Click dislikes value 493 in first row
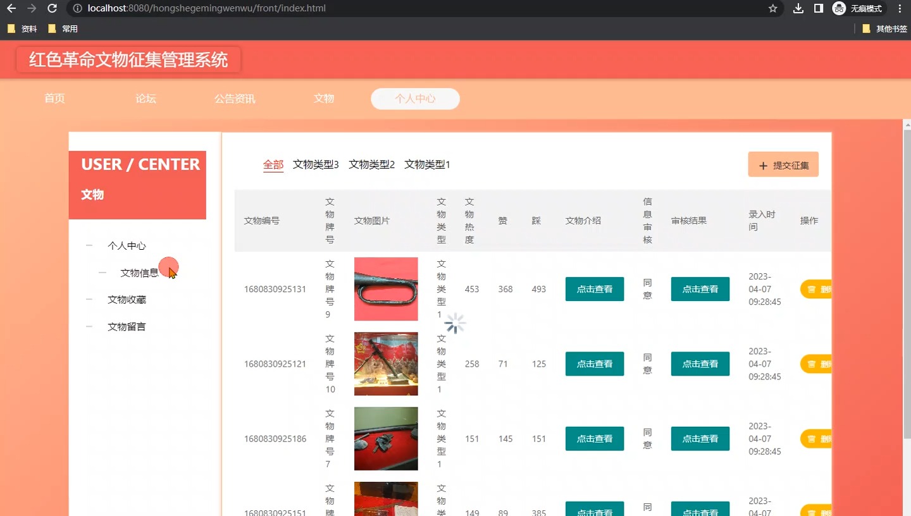 (539, 289)
